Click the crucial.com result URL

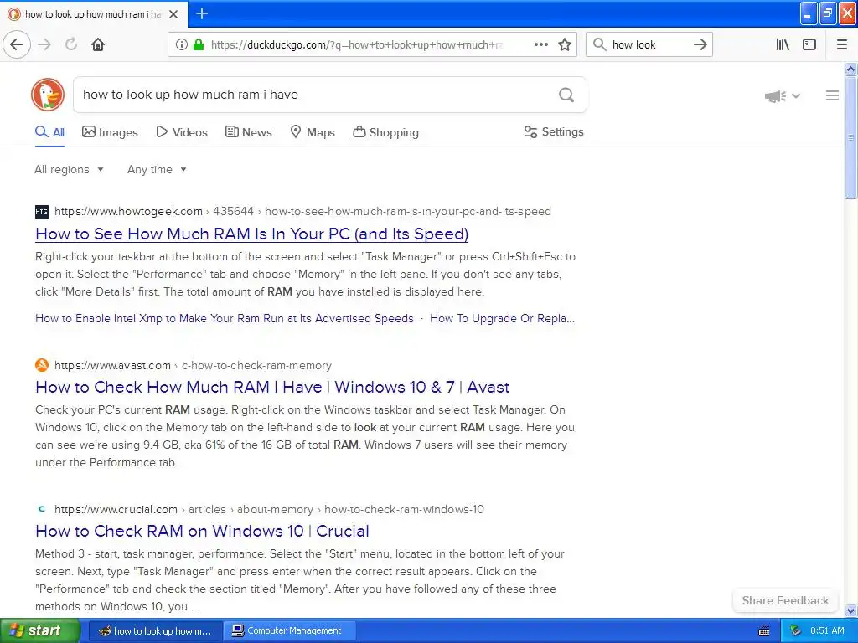269,509
